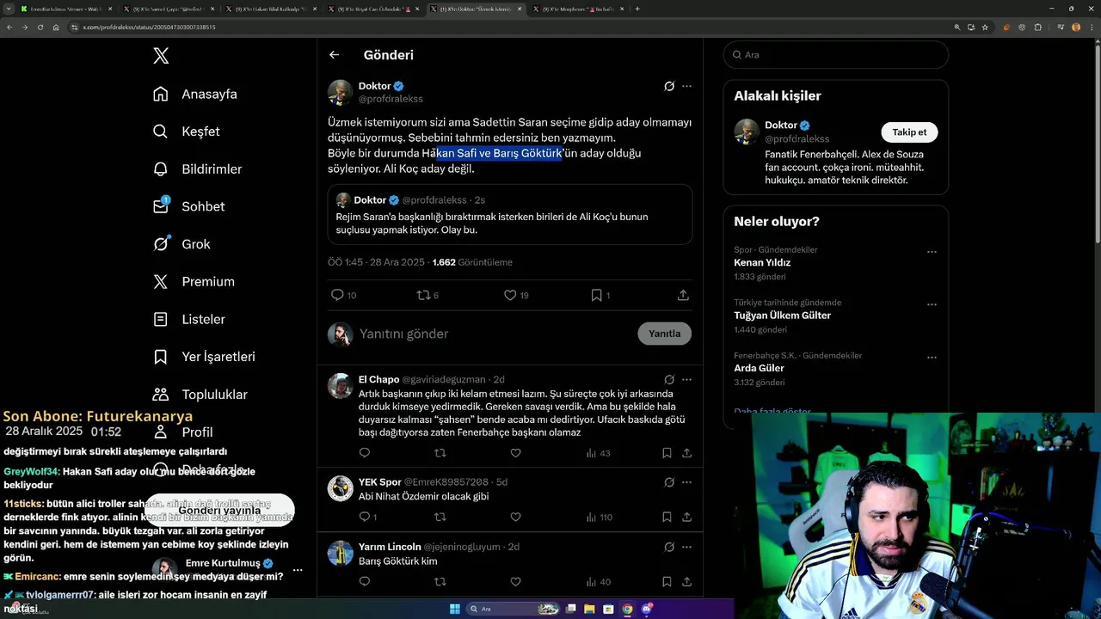This screenshot has width=1101, height=619.
Task: Open Premium page
Action: [193, 281]
